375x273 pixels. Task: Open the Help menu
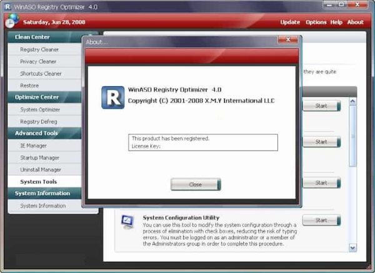tap(336, 22)
